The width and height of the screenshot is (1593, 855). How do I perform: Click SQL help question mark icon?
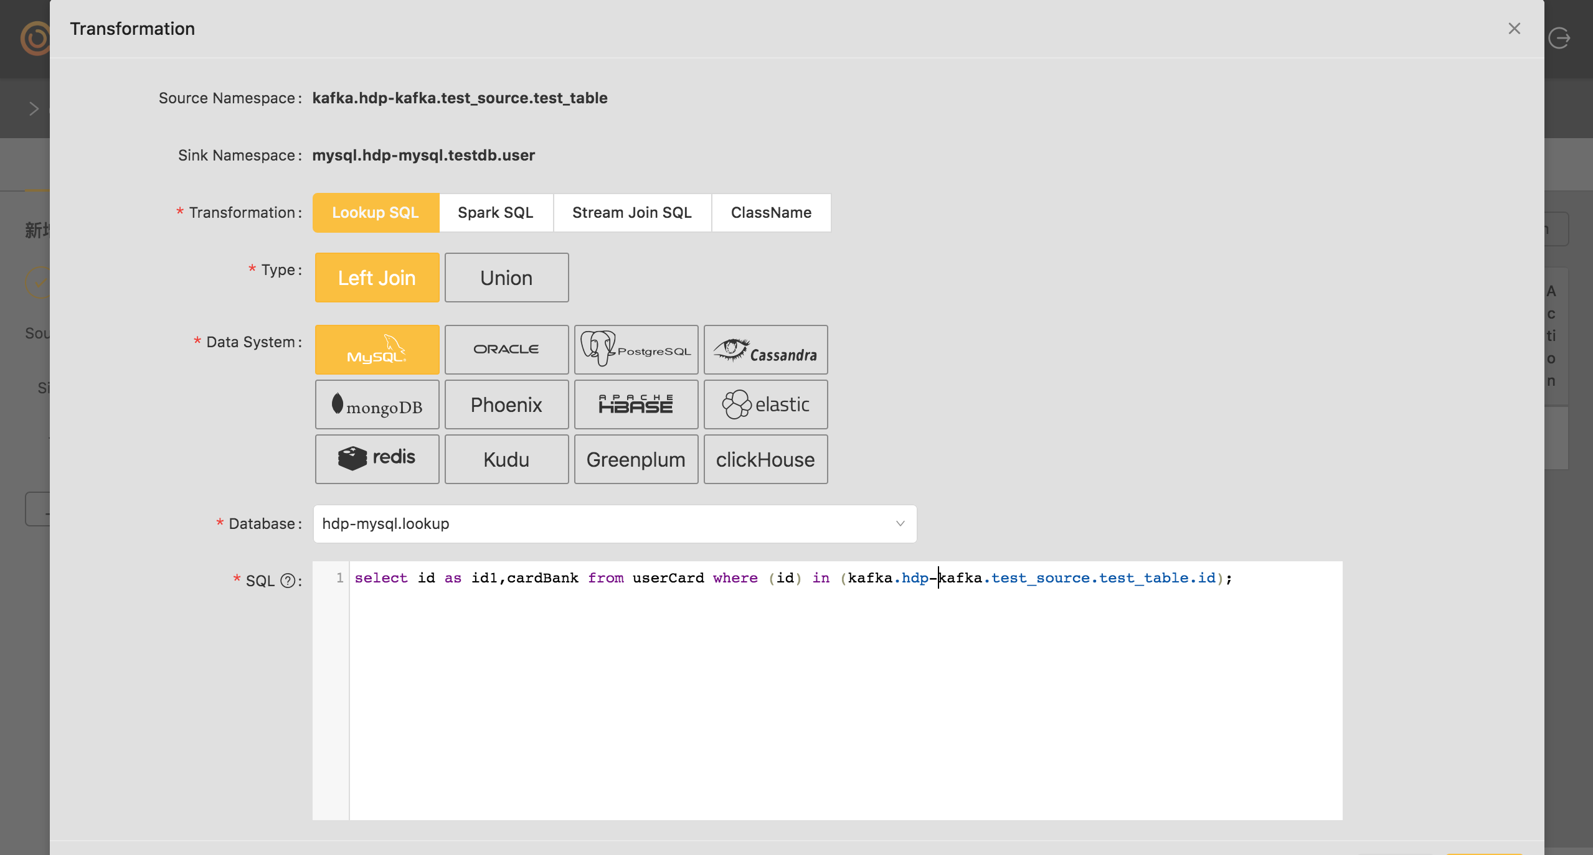point(287,581)
